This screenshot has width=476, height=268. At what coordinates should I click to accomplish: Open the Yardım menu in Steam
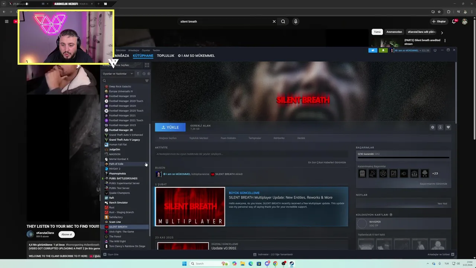pos(156,50)
